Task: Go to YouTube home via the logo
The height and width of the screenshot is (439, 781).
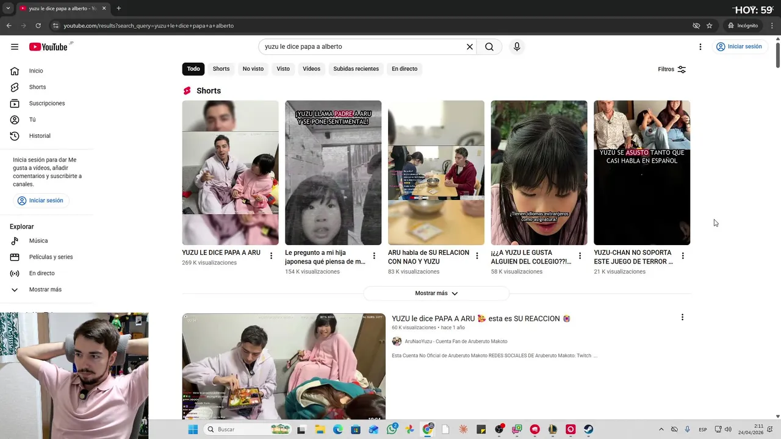Action: pyautogui.click(x=48, y=47)
